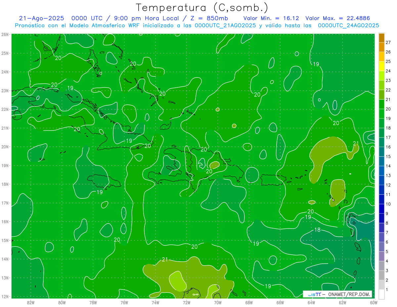The height and width of the screenshot is (307, 397).
Task: Click the 15N latitude axis label
Action: tap(5, 240)
